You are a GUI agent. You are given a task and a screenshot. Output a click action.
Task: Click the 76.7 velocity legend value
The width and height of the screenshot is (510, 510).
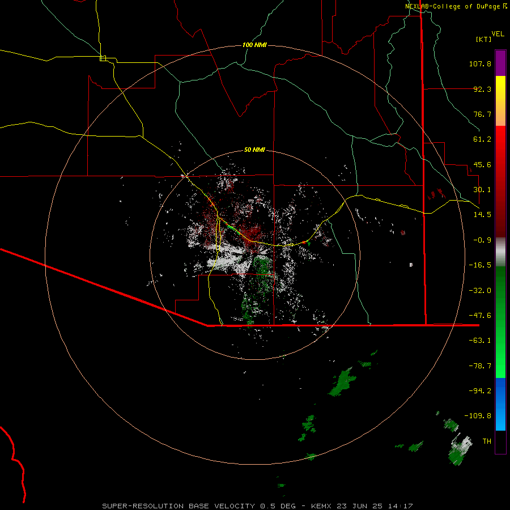pos(482,114)
